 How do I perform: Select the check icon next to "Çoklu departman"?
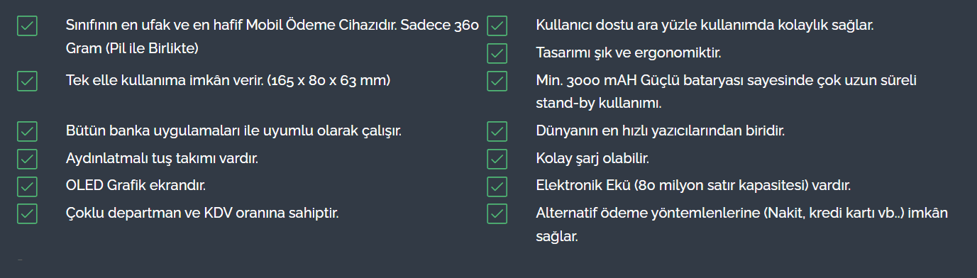coord(27,213)
